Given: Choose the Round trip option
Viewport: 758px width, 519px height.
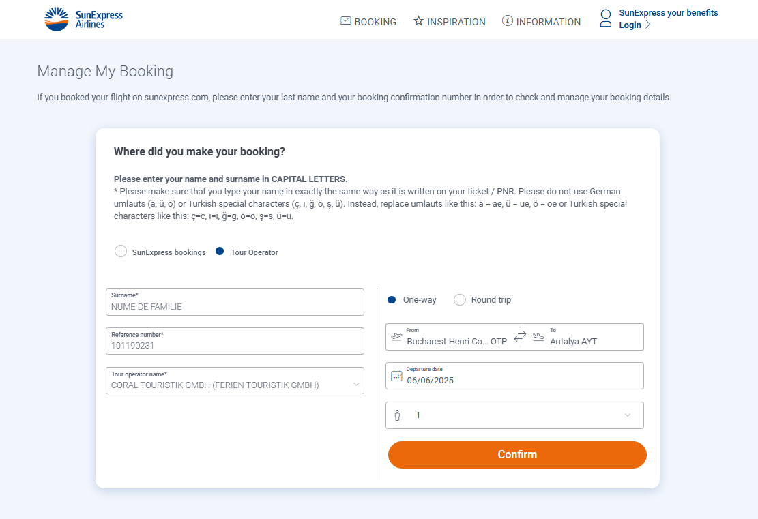Looking at the screenshot, I should [460, 300].
